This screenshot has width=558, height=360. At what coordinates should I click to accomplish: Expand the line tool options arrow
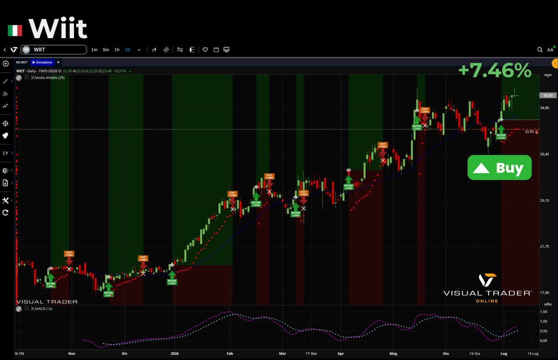coord(12,81)
